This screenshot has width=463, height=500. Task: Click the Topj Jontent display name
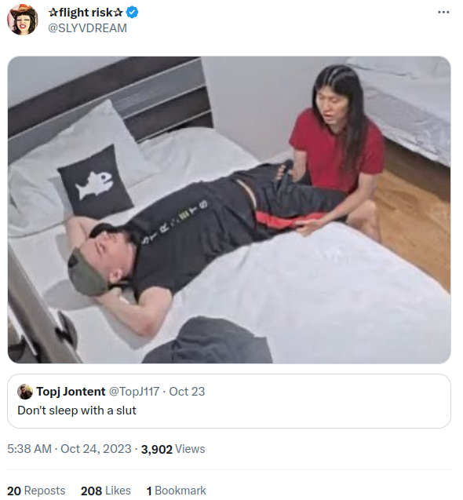[71, 392]
